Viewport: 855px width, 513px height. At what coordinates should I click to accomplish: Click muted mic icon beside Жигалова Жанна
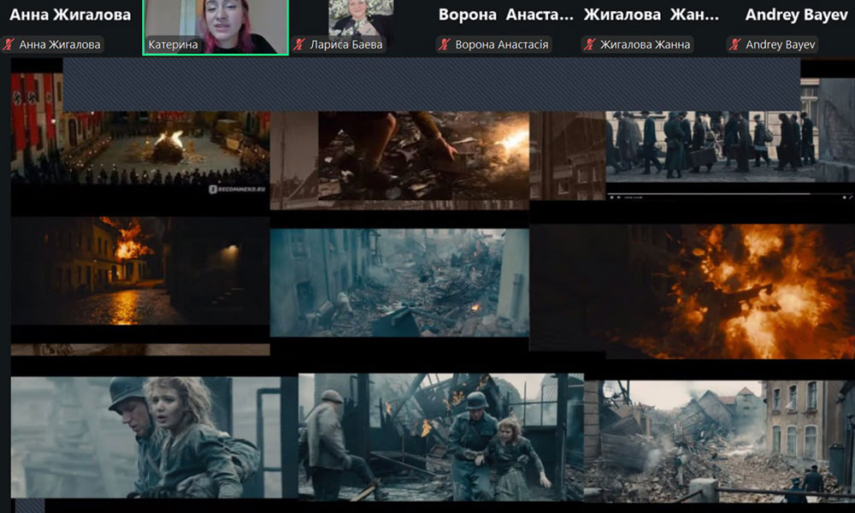590,44
